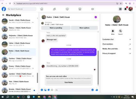Open the Windows notification center icon
Screen dimensions: 136x99
(x=133, y=97)
